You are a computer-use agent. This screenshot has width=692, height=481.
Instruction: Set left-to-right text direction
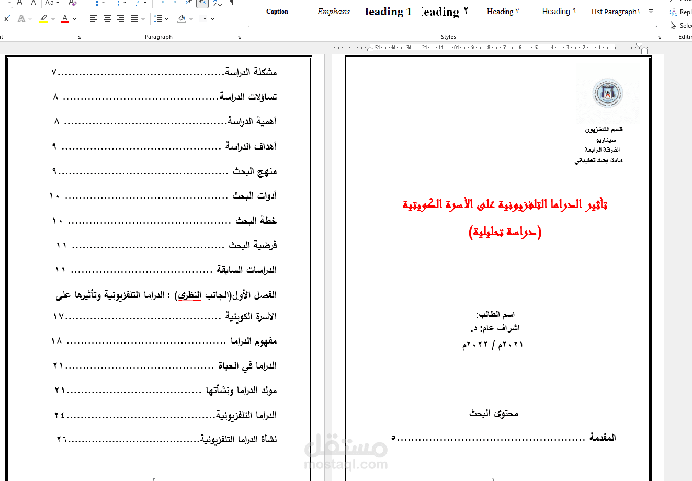pos(189,3)
